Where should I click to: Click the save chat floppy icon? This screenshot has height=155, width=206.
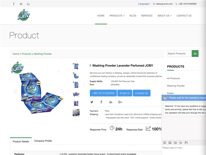pos(186,143)
